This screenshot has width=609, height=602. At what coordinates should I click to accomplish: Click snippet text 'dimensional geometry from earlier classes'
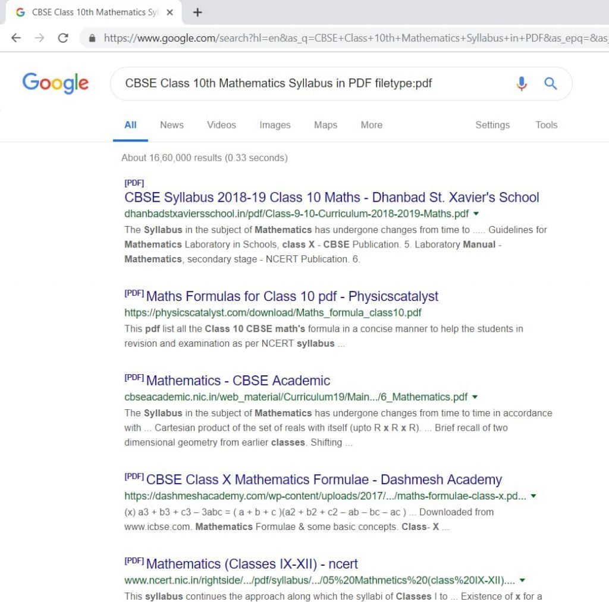click(214, 443)
